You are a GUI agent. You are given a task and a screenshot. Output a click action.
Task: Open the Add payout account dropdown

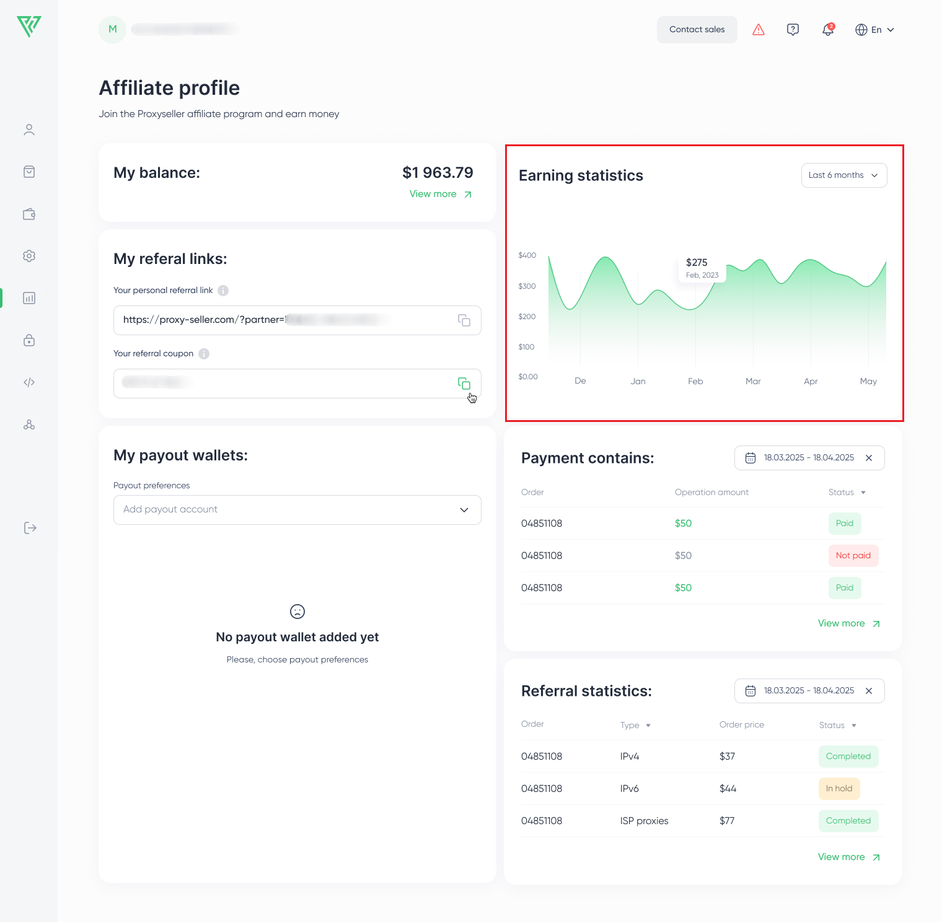tap(297, 510)
